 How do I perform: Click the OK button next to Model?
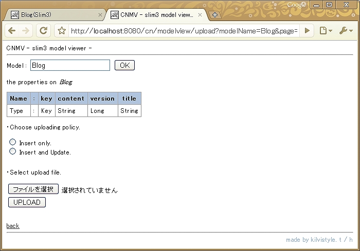pyautogui.click(x=124, y=65)
